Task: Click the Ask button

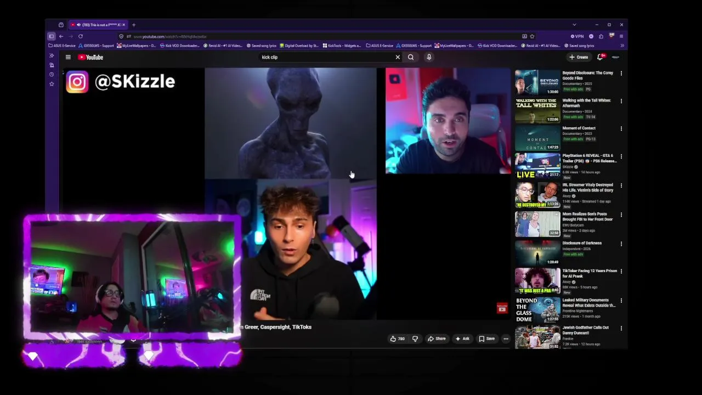Action: [x=462, y=339]
